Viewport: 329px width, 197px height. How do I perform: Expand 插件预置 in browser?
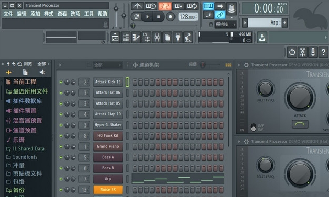(21, 111)
